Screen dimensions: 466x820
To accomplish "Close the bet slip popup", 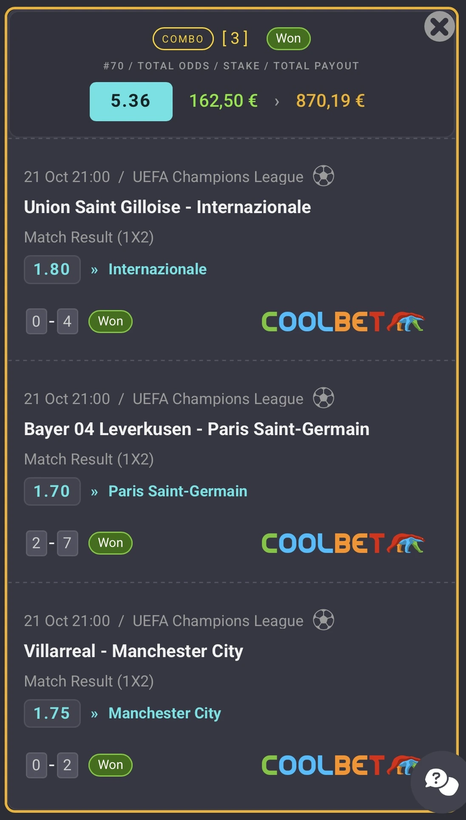I will point(439,26).
